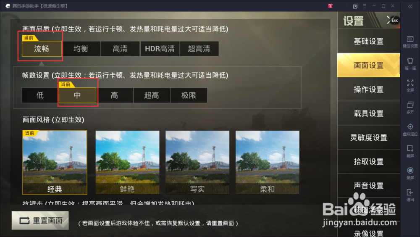Set frame rate to 极限
Image resolution: width=420 pixels, height=237 pixels.
point(189,95)
